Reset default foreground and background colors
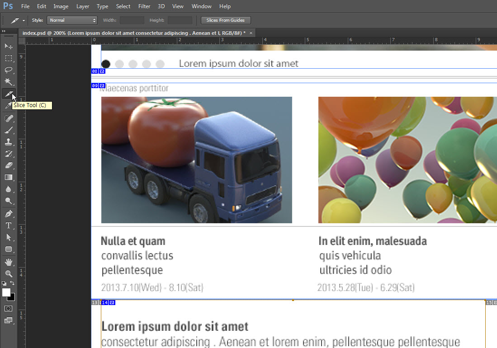Screen dimensions: 497x348 pos(4,283)
